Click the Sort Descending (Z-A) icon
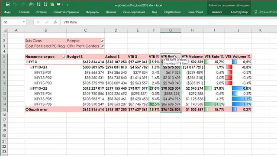 click(x=45, y=4)
